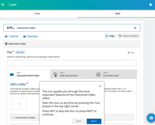
Task: Click the play circle icon beside Interactive Video
Action: click(x=6, y=44)
